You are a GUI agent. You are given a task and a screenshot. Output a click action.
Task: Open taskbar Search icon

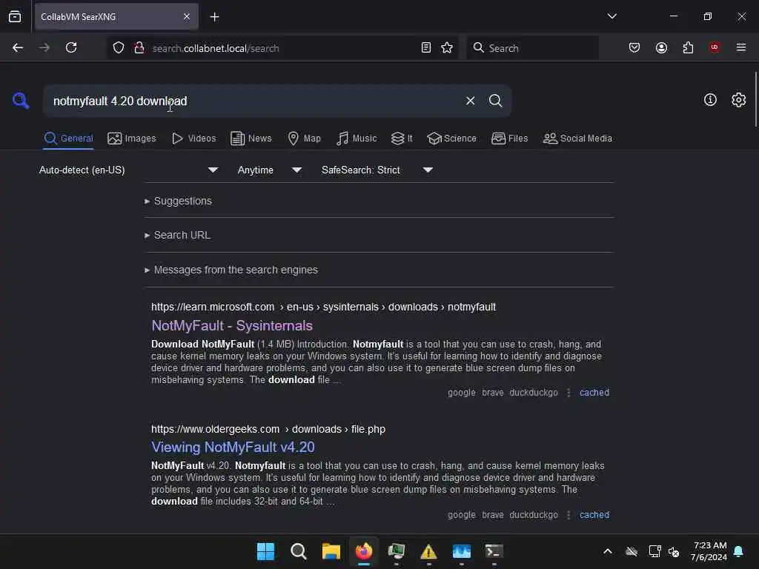pyautogui.click(x=298, y=551)
